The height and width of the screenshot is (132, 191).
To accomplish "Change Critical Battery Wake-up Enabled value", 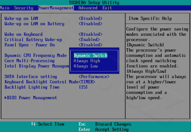I will pyautogui.click(x=89, y=40).
